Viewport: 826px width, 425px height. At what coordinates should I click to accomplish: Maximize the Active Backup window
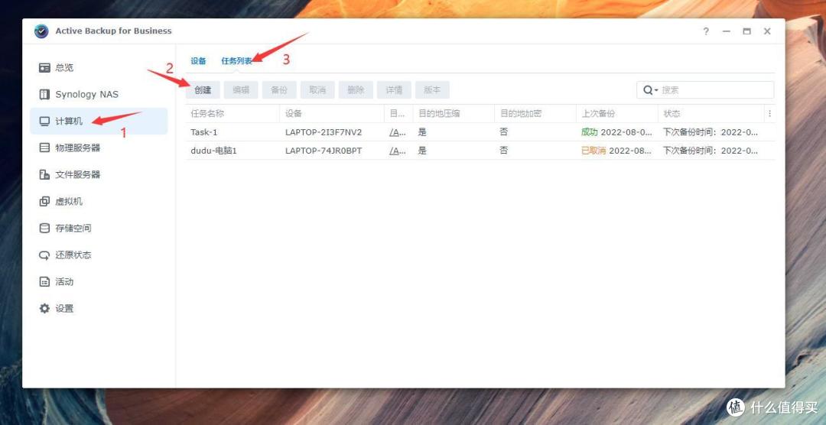click(747, 31)
